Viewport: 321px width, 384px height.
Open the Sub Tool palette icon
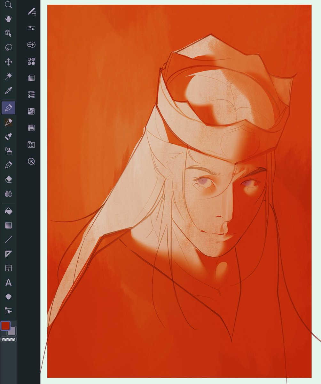click(x=31, y=12)
